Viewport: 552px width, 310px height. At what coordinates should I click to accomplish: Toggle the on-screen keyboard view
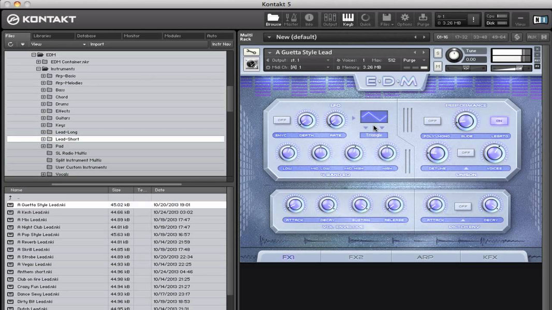click(x=348, y=19)
